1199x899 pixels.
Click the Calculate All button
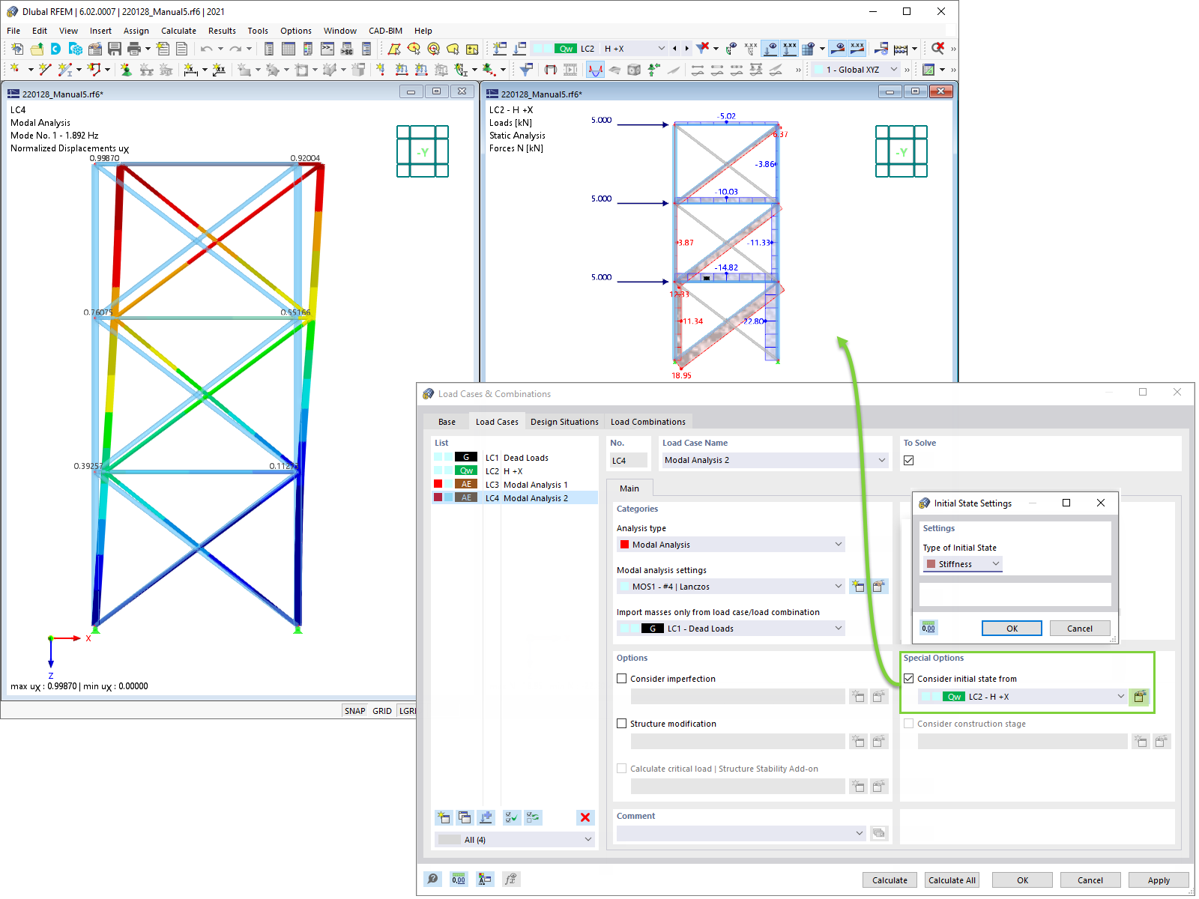952,880
